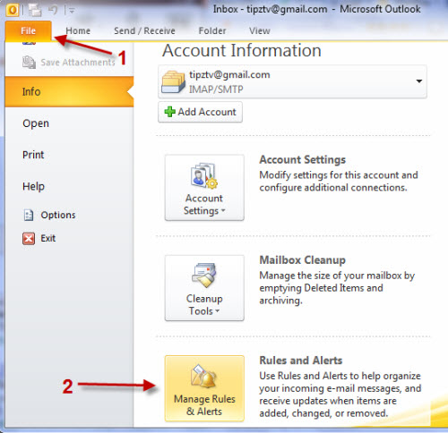The height and width of the screenshot is (433, 448).
Task: Switch to the Home ribbon tab
Action: (78, 30)
